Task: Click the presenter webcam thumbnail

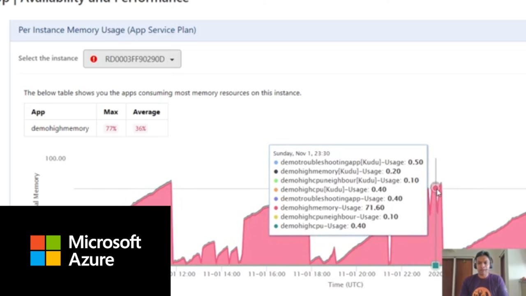Action: click(x=484, y=272)
